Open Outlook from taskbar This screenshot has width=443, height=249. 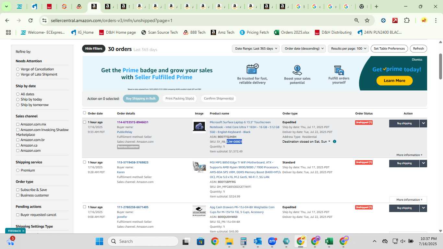click(258, 241)
